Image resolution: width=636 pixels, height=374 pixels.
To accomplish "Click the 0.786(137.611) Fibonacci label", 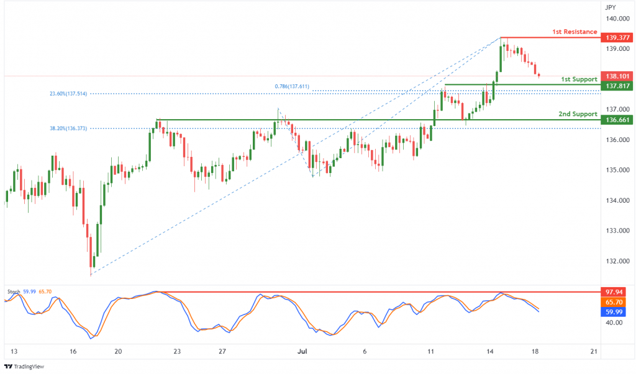I will [x=292, y=86].
